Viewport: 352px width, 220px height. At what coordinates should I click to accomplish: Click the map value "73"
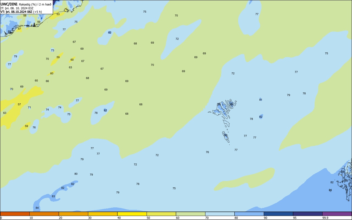tap(53, 50)
